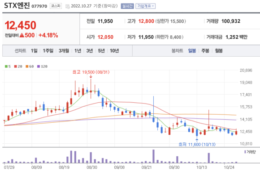The image size is (260, 175).
Task: Switch to 일봉 daily candle chart
Action: click(192, 51)
